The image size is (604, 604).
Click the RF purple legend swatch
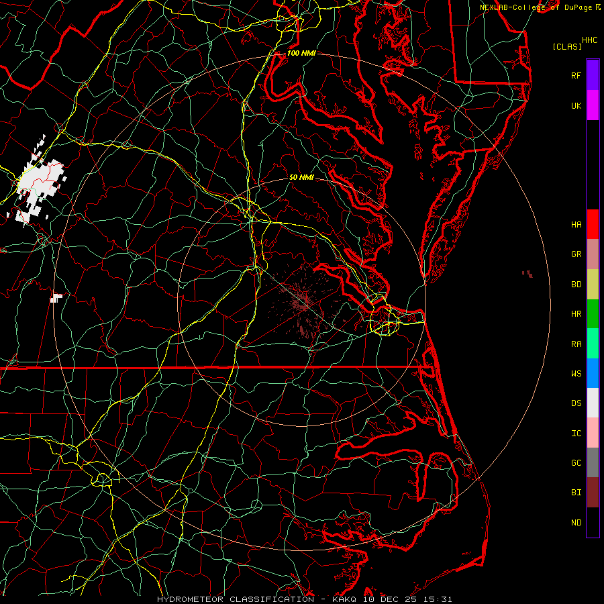click(593, 75)
